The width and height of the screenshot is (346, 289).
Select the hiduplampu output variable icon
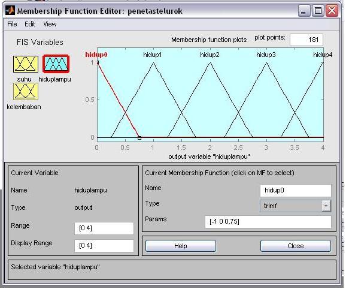pyautogui.click(x=56, y=64)
